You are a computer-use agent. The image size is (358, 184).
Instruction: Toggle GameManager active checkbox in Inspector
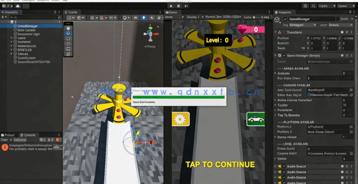[x=285, y=19]
